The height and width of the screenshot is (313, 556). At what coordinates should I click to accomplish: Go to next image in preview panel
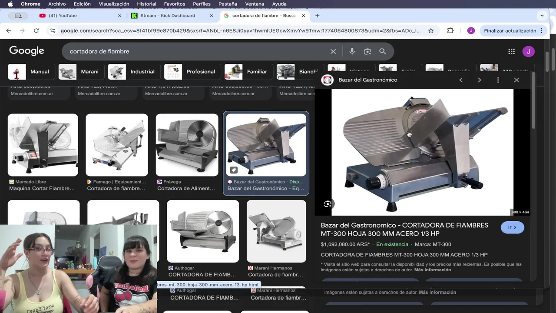(480, 80)
